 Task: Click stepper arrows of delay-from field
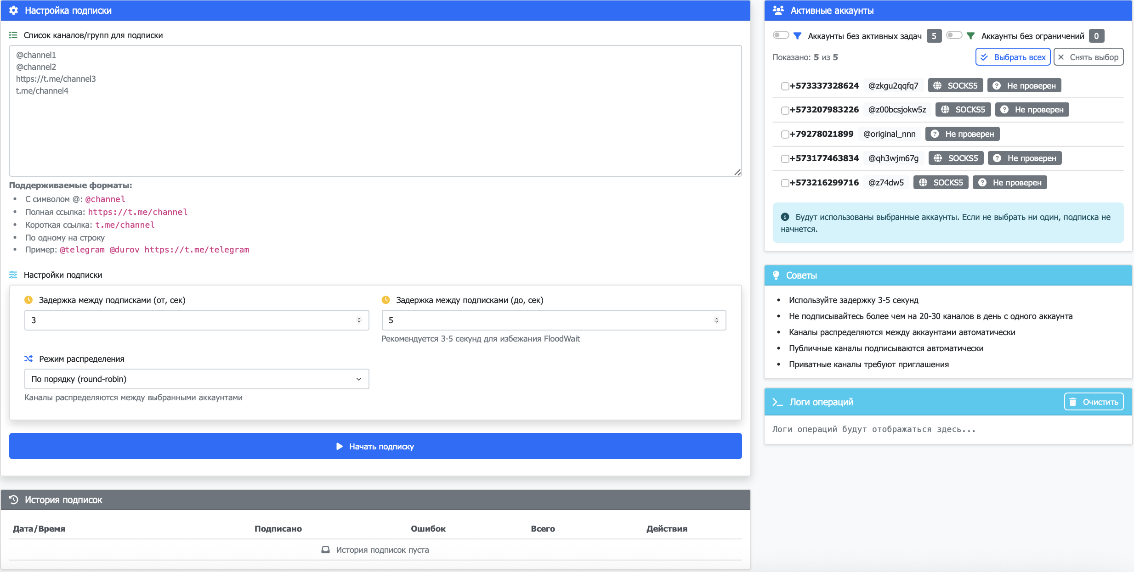pos(359,320)
